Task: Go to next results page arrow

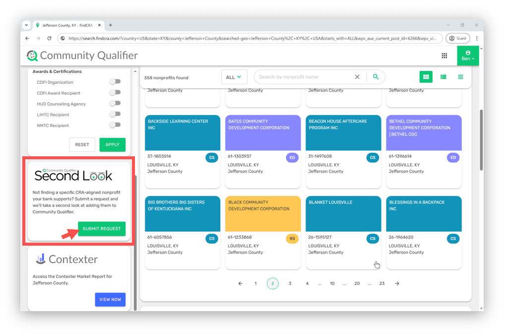Action: tap(397, 284)
